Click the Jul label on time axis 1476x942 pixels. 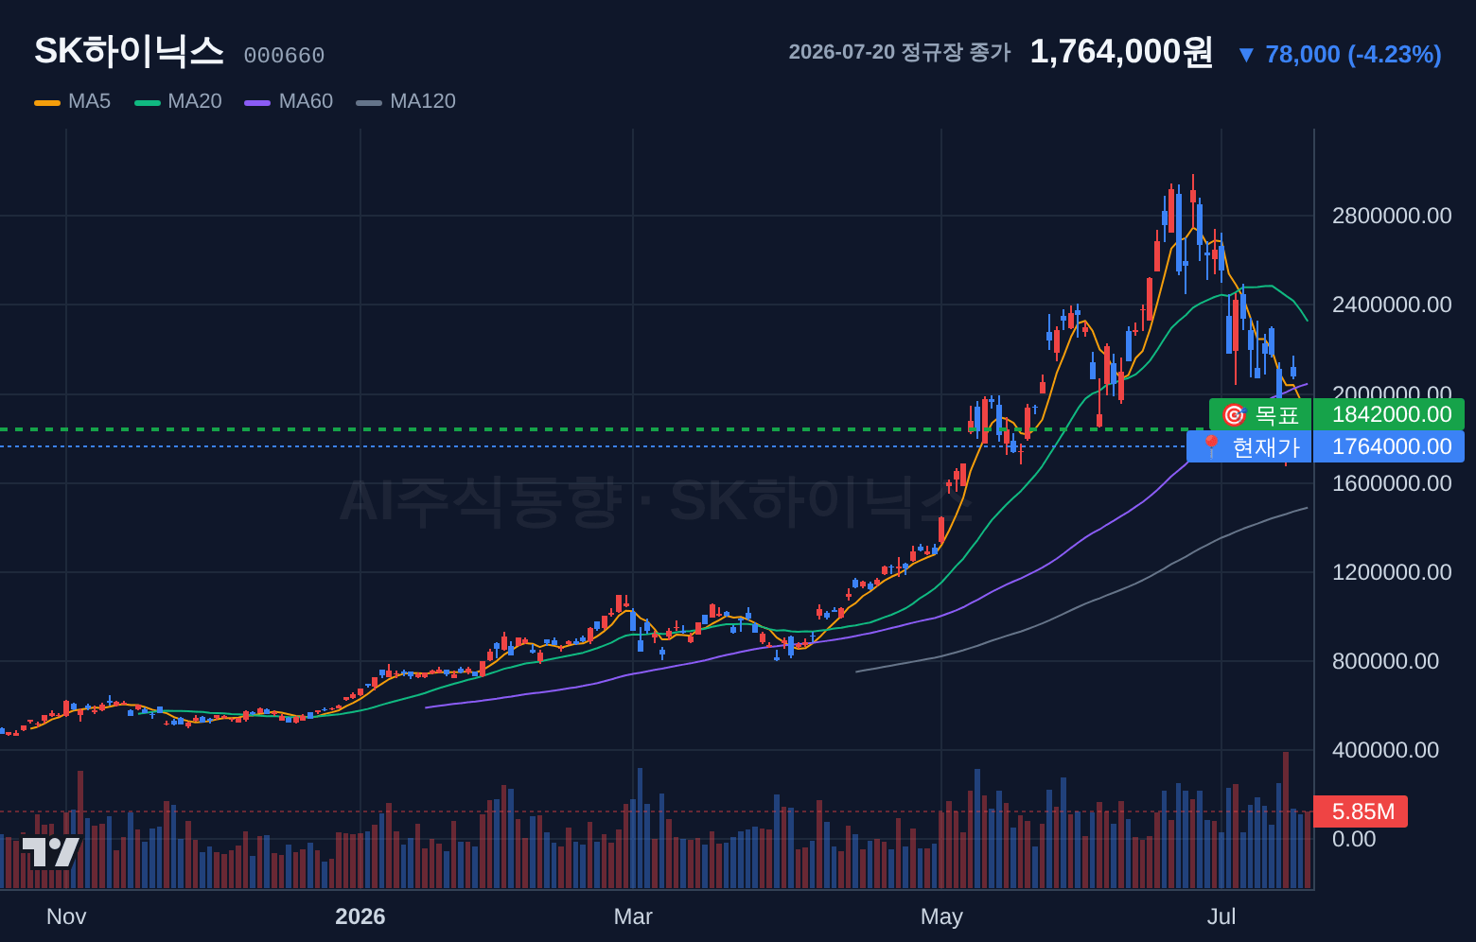click(1221, 916)
